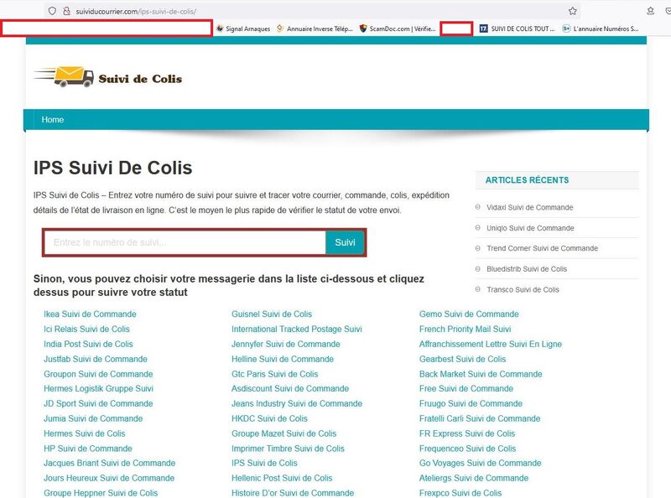This screenshot has height=498, width=671.
Task: Open Jours Heureux Suivi de Commande link
Action: coord(109,478)
